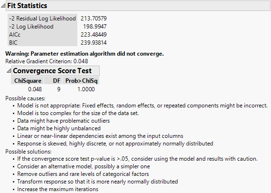Select the 'near-linear dependencies' bullet
271x193 pixels.
tap(100, 136)
